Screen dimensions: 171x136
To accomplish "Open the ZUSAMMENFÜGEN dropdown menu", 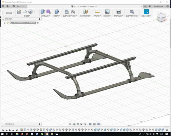I will coord(70,16).
